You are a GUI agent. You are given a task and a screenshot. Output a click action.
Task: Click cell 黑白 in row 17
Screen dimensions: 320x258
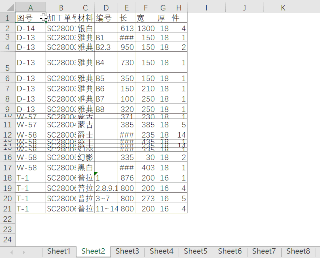(85, 167)
